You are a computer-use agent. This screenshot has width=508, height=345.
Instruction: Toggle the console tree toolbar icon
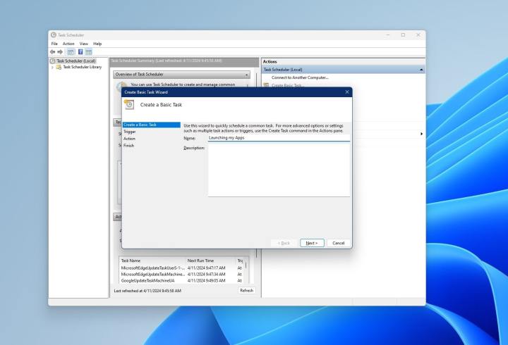pos(71,51)
